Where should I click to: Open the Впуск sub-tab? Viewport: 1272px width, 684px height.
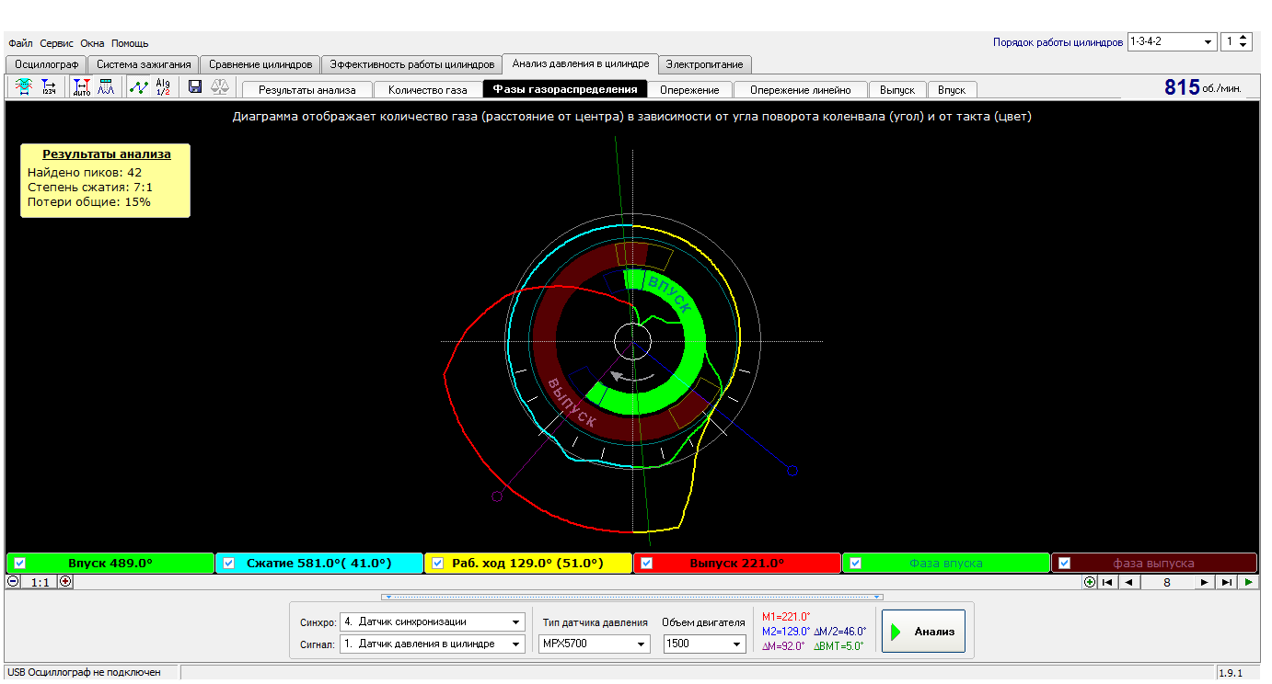(x=952, y=90)
